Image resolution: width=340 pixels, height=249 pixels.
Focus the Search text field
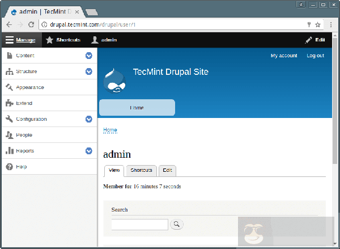tap(139, 225)
